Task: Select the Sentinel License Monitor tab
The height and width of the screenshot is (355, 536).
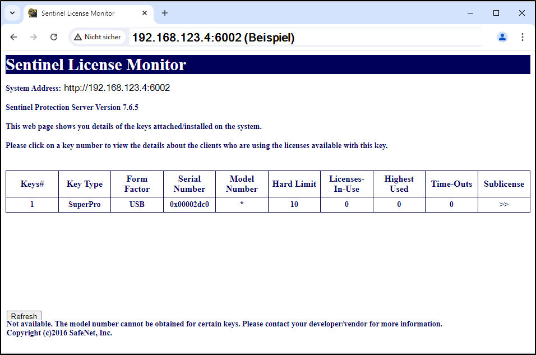Action: (88, 13)
